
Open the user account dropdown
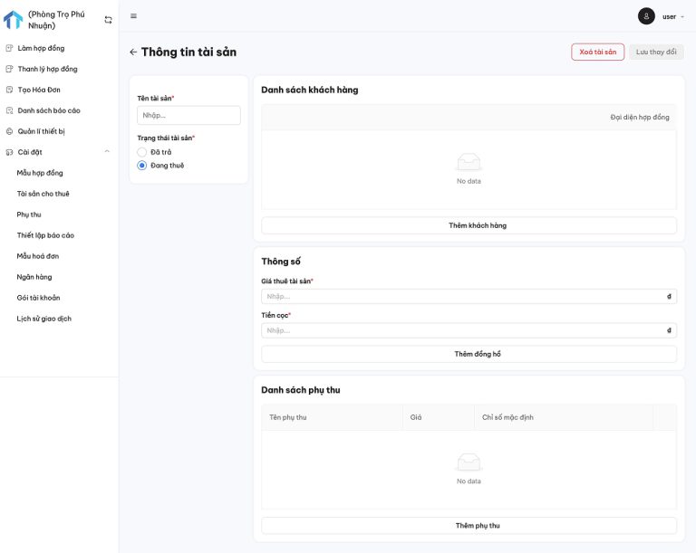[x=672, y=16]
